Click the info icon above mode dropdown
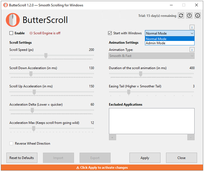Viewport: 204px width, 172px height. (192, 27)
